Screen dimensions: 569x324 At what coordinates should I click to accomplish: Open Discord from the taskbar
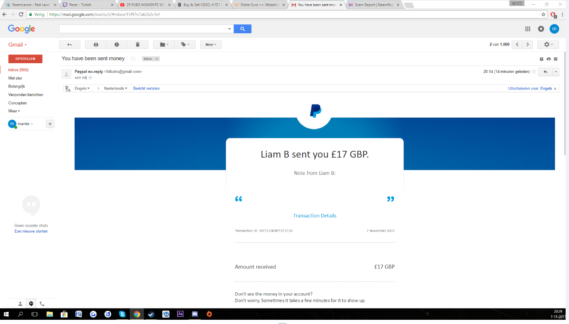pyautogui.click(x=195, y=314)
